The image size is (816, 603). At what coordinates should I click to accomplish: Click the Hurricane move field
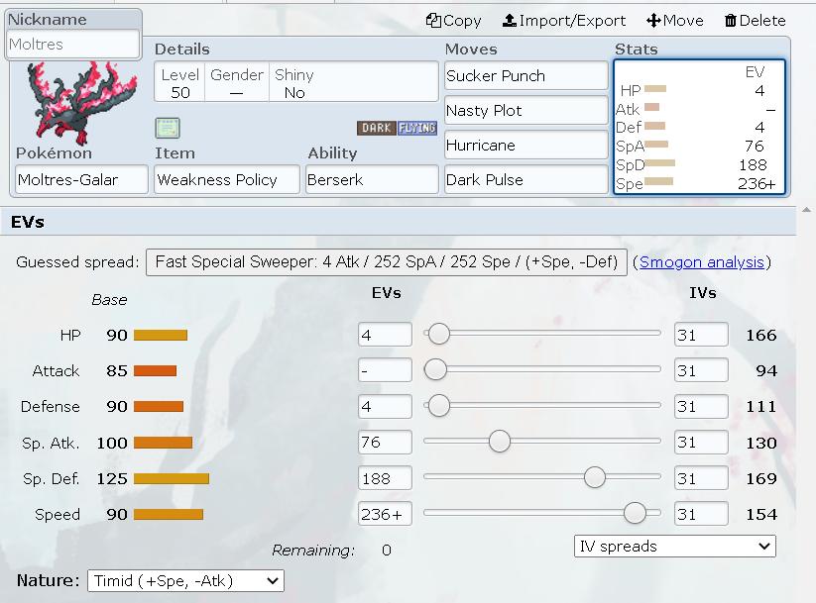click(x=526, y=145)
